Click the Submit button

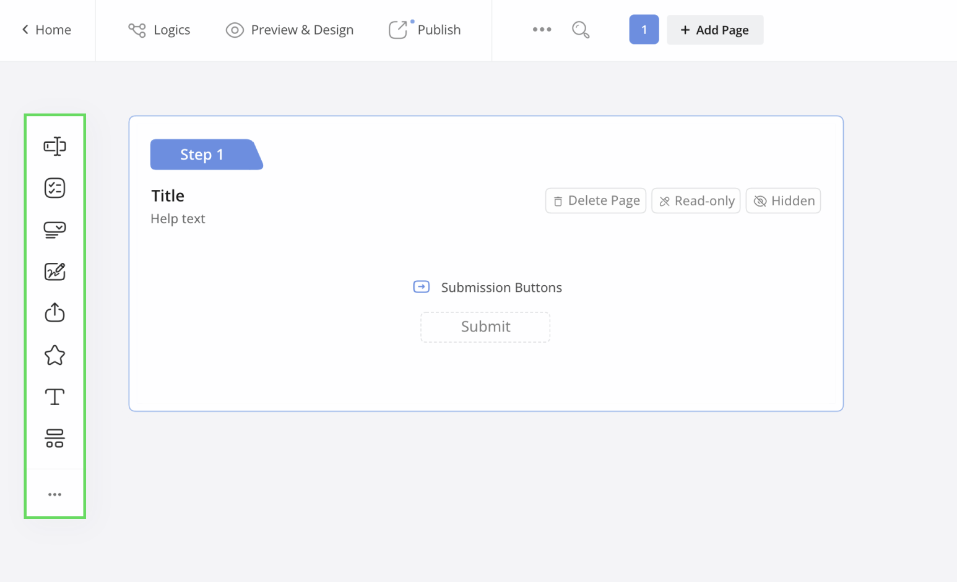pyautogui.click(x=485, y=327)
